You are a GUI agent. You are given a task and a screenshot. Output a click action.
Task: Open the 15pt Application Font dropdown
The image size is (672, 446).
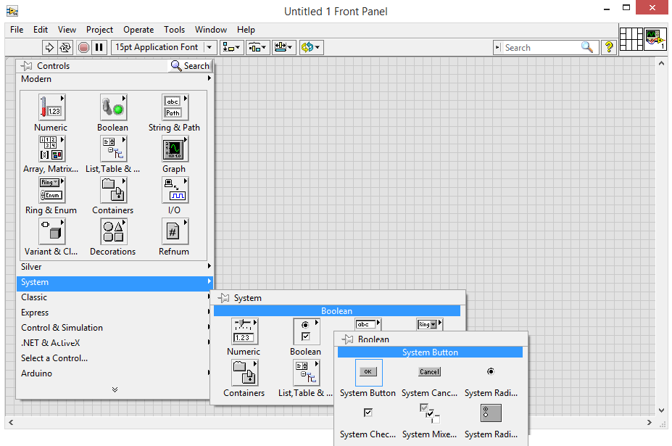163,47
